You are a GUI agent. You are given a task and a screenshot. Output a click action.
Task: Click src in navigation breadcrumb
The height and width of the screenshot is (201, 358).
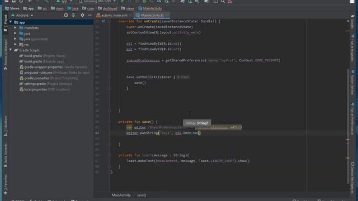tap(43, 8)
